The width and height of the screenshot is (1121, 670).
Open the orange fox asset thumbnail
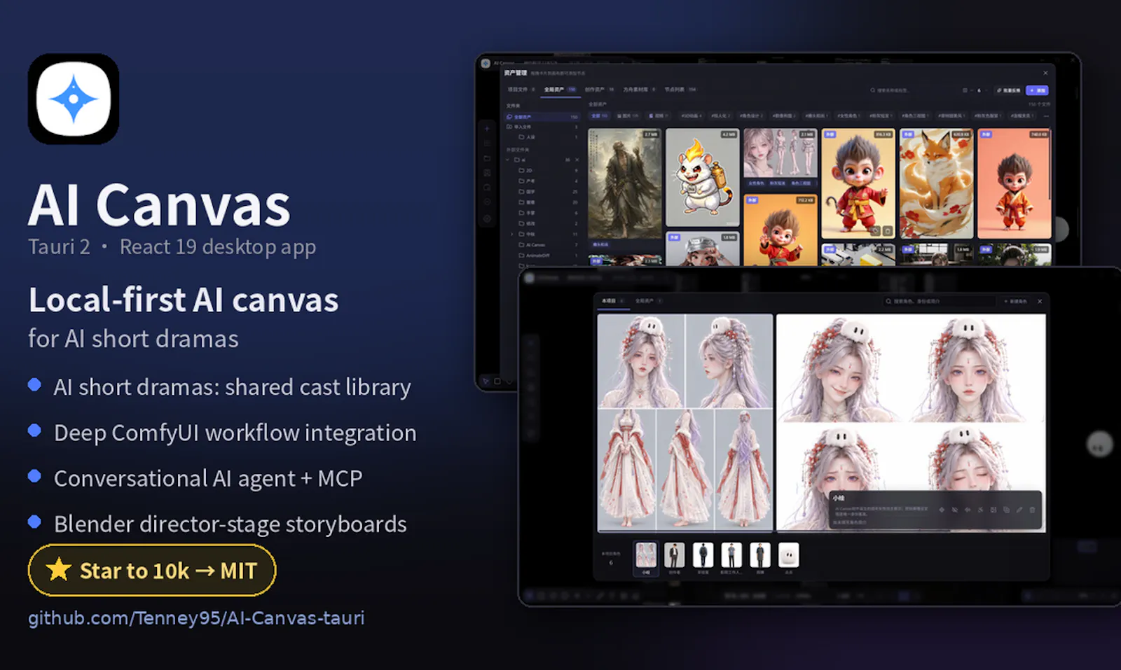pyautogui.click(x=936, y=183)
